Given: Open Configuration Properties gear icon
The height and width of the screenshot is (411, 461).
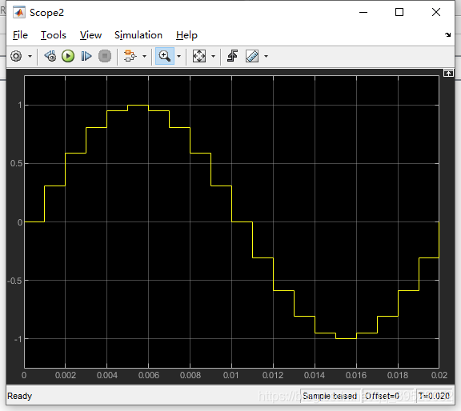Looking at the screenshot, I should click(x=16, y=56).
